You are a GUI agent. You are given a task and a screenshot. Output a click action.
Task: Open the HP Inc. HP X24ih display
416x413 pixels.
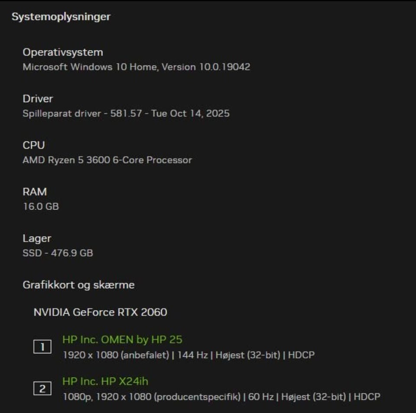[105, 381]
